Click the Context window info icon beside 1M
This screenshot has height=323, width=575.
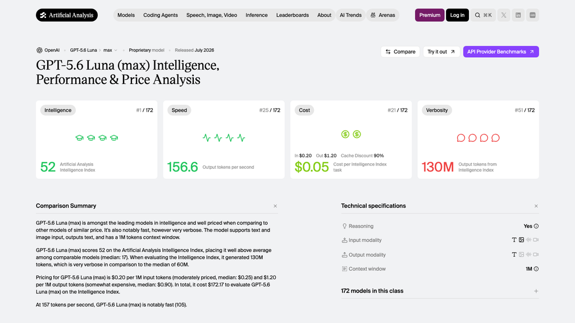click(536, 269)
